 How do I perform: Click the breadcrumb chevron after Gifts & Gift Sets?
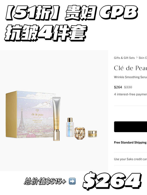(x=137, y=57)
